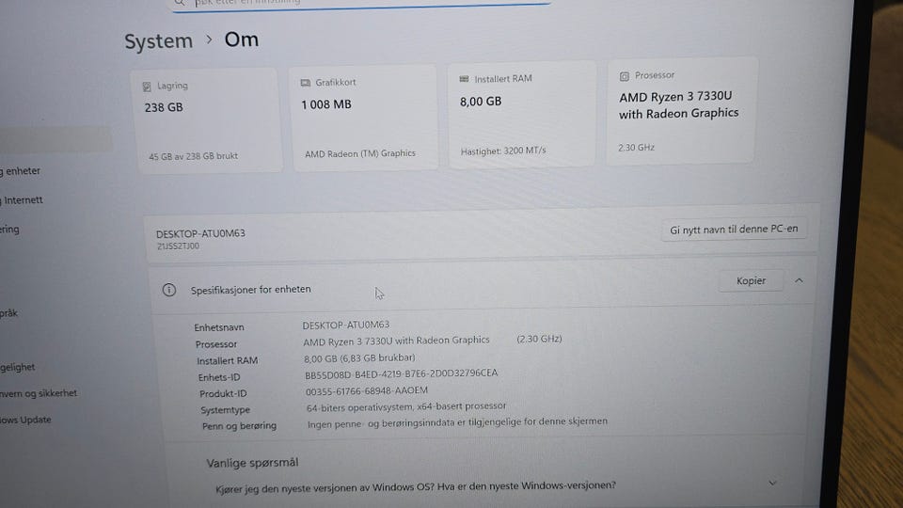Image resolution: width=903 pixels, height=508 pixels.
Task: Click the Hastighet: 3200 MT/s text
Action: pos(502,151)
